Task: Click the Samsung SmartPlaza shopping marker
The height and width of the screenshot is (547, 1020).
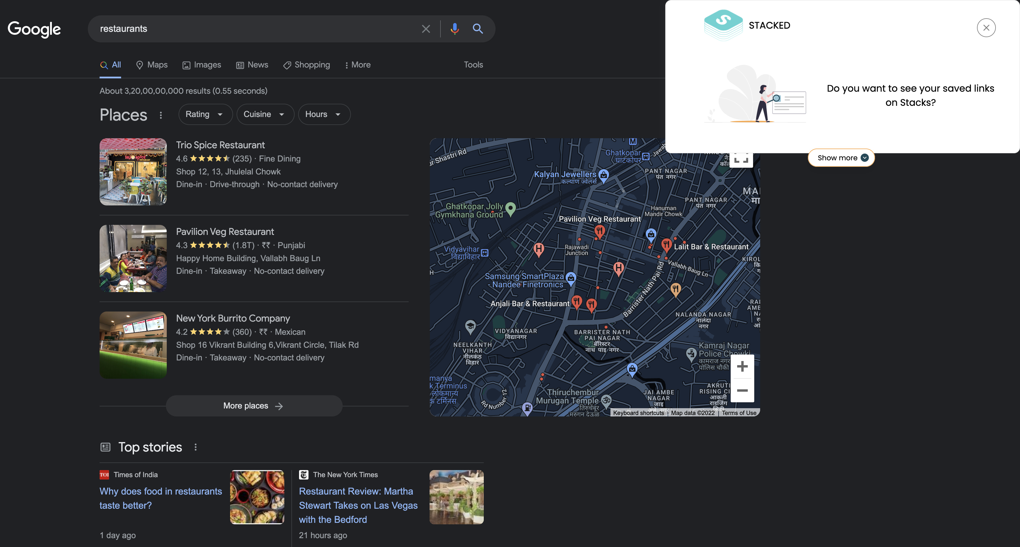Action: click(571, 279)
